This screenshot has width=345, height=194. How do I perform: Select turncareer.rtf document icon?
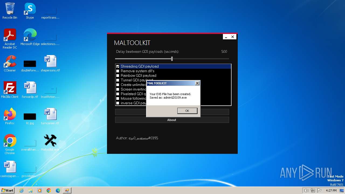[x=50, y=116]
